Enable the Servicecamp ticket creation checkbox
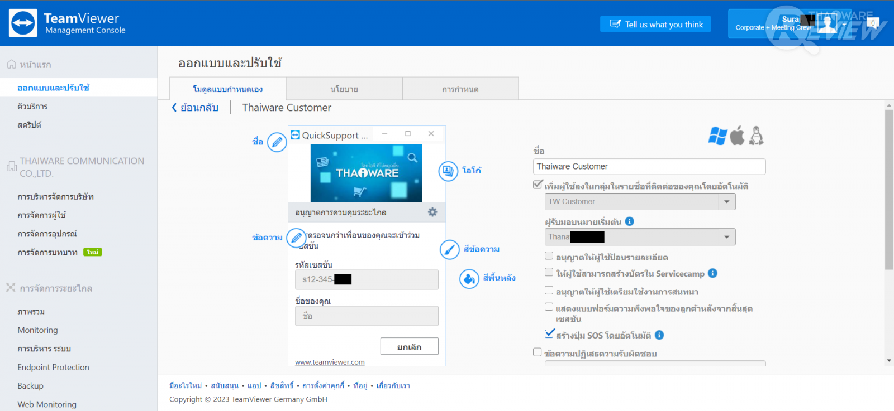This screenshot has height=411, width=894. pos(549,272)
